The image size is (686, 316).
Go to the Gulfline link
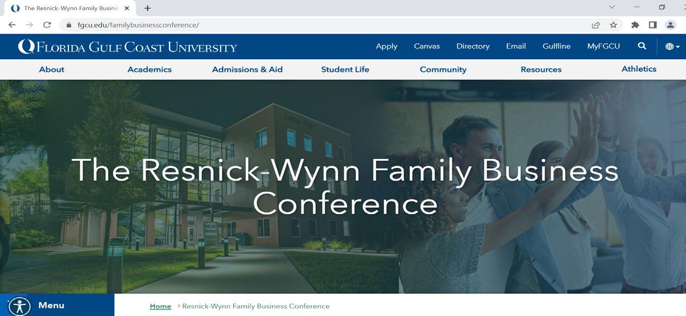[556, 47]
